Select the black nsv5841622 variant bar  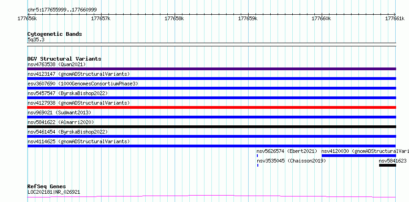[x=211, y=127]
